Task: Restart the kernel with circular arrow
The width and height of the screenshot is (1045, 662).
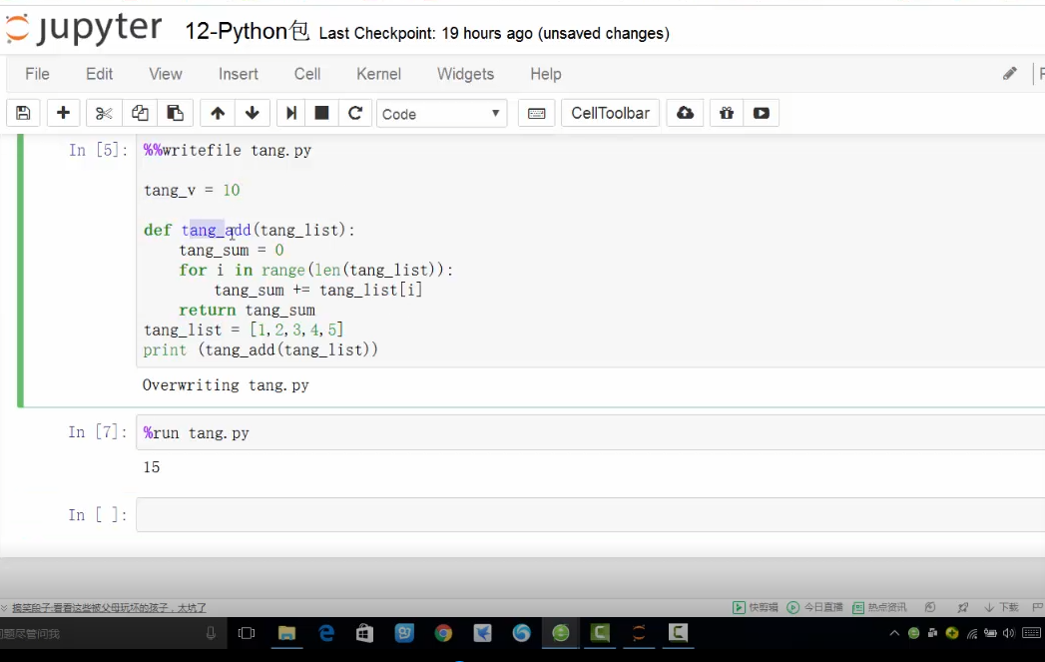Action: (354, 114)
